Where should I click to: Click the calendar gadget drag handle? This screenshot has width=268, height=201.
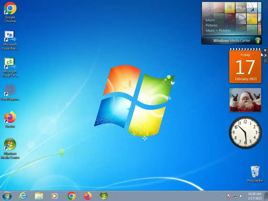click(x=265, y=61)
